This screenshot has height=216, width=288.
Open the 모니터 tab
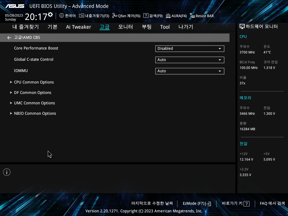[x=126, y=27]
